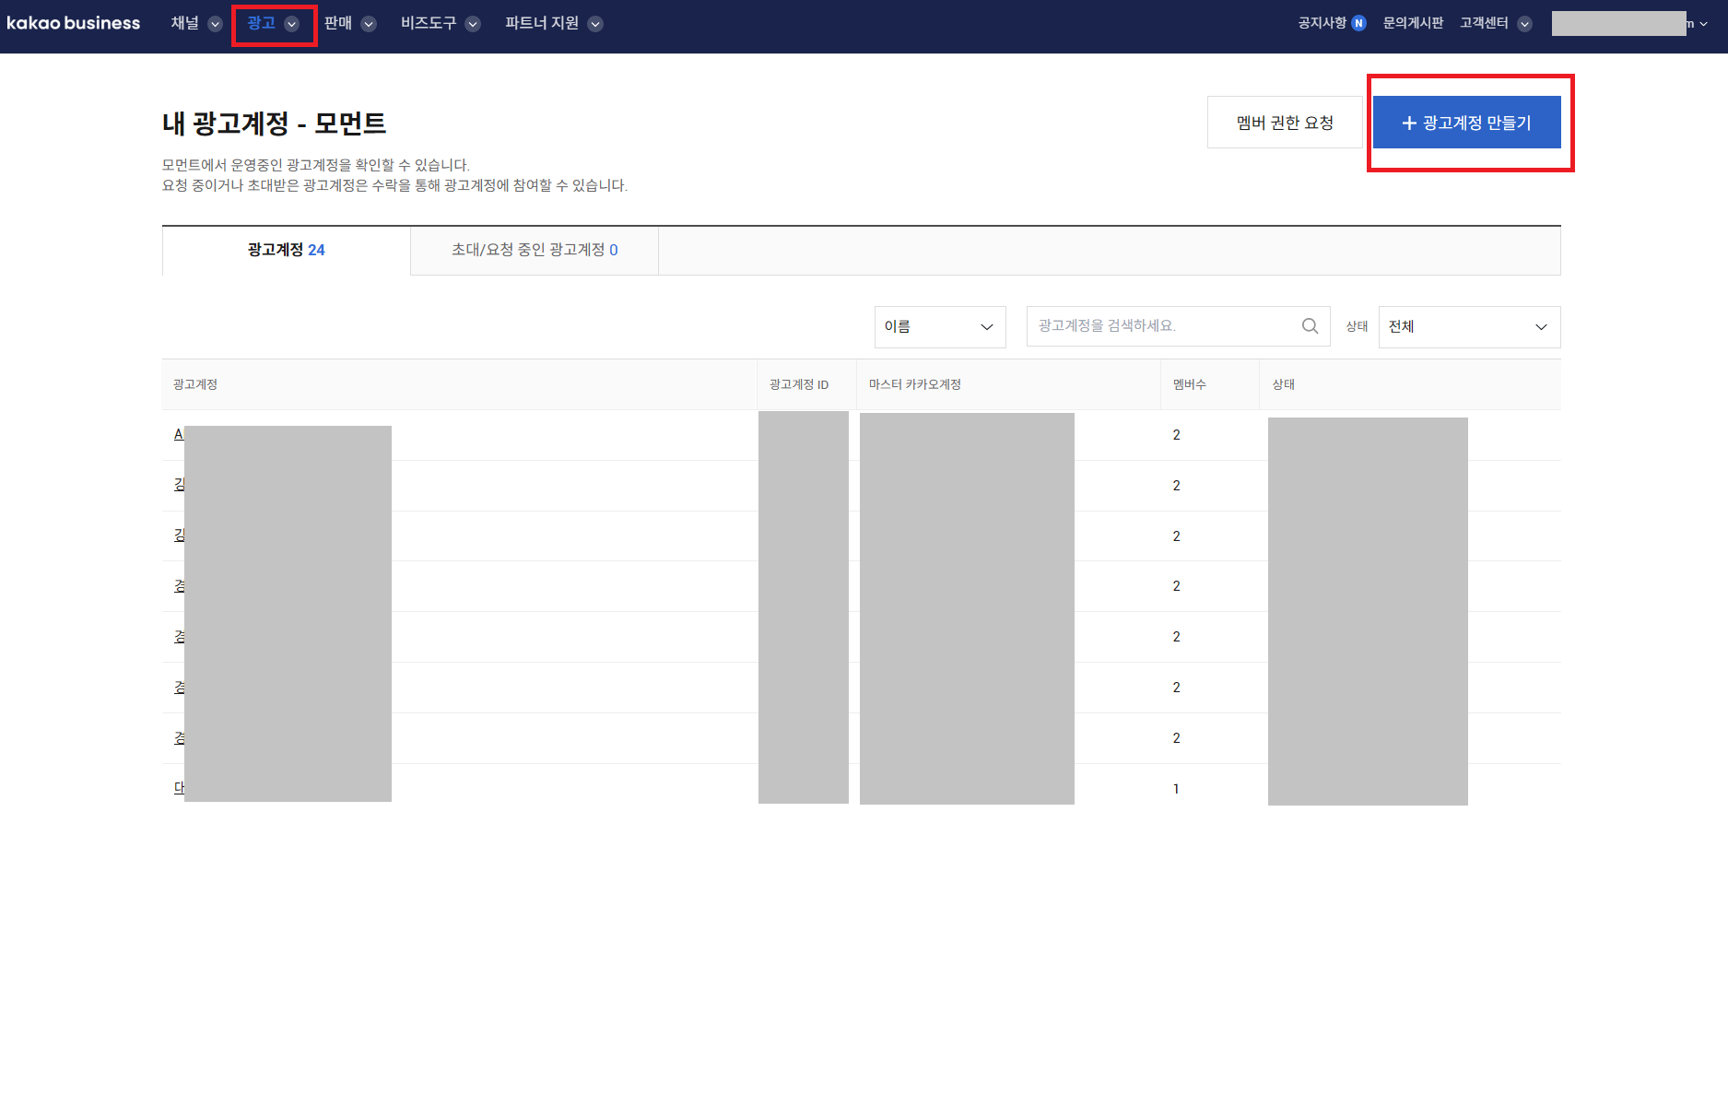Open the 이름 sort dropdown
Image resolution: width=1728 pixels, height=1106 pixels.
pos(940,326)
